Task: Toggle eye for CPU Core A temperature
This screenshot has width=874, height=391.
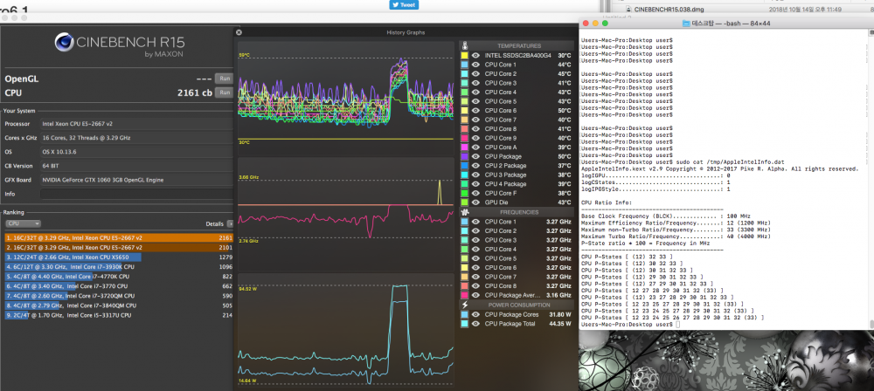Action: (x=475, y=147)
